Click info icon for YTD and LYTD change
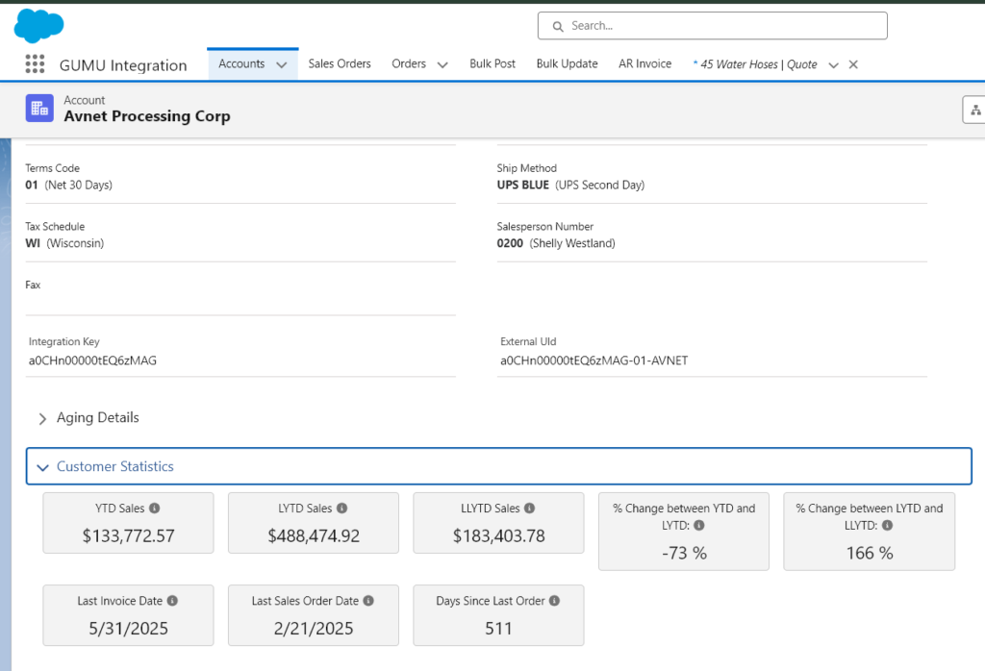 (x=699, y=525)
